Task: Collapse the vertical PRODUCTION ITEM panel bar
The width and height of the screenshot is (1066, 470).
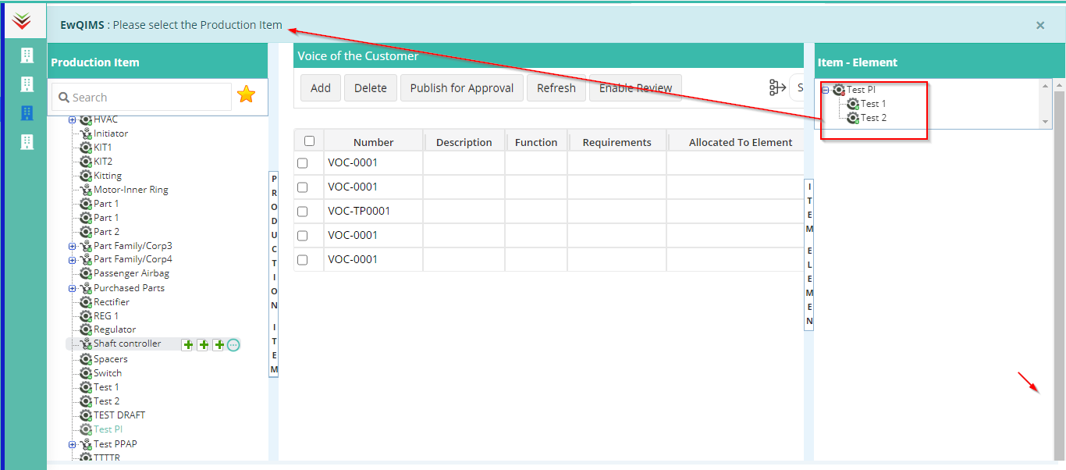Action: click(x=274, y=274)
